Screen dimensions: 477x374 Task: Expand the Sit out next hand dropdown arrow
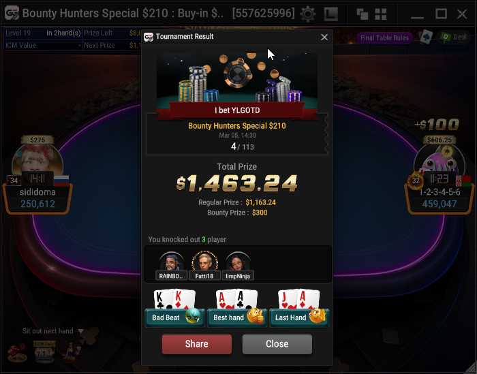click(x=80, y=331)
